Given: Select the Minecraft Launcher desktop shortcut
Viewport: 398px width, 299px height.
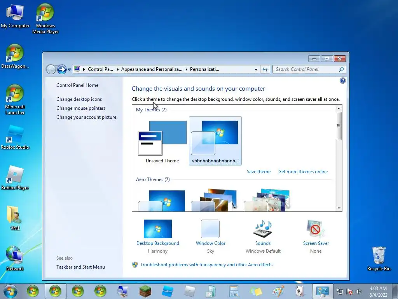Looking at the screenshot, I should click(x=15, y=100).
